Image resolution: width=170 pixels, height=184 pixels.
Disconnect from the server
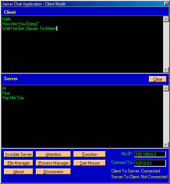pos(53,172)
